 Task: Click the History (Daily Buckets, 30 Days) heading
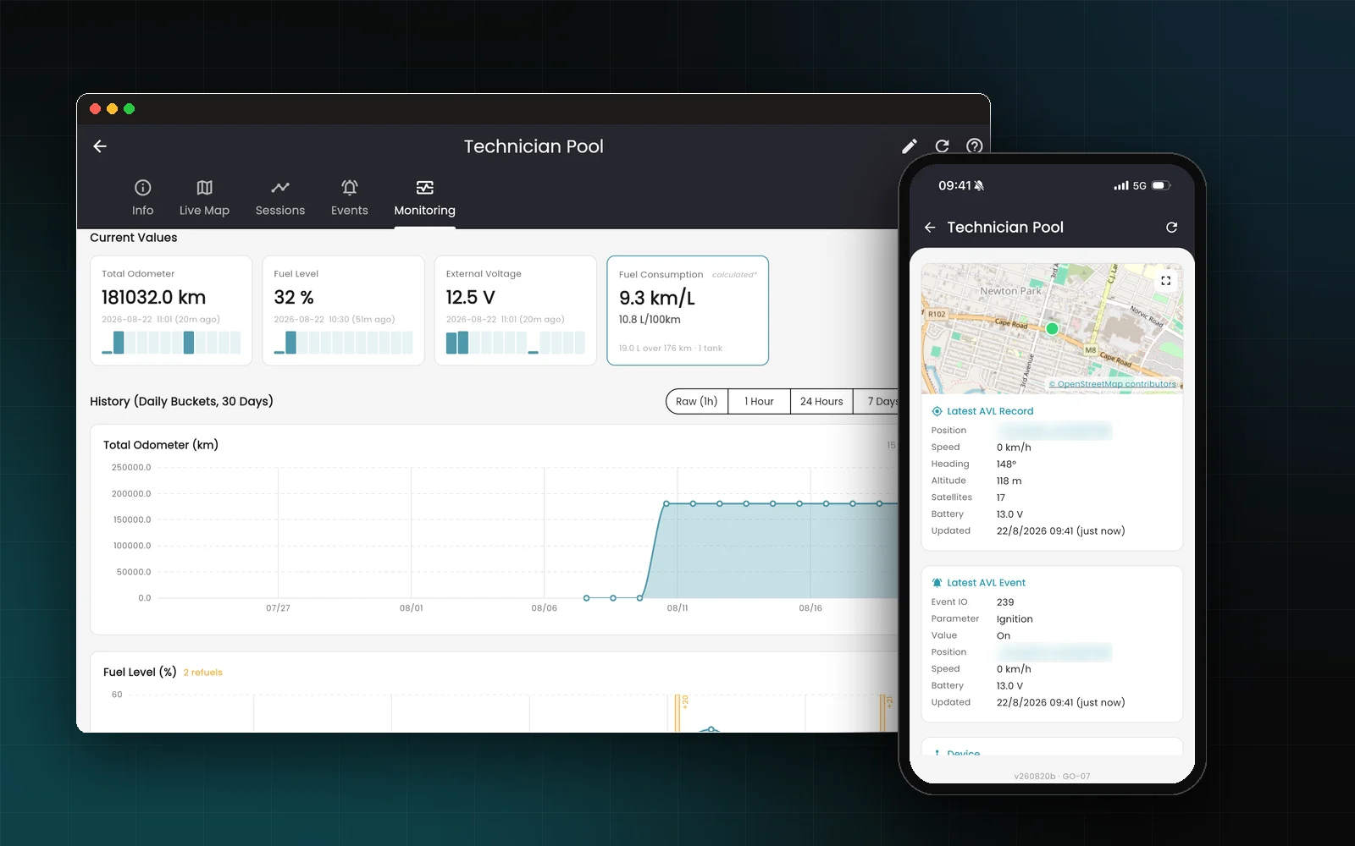point(181,402)
